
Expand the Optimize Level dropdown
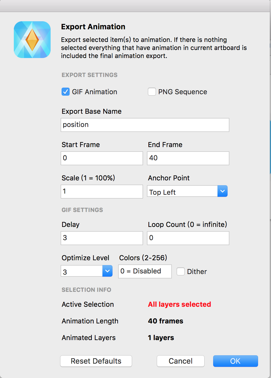[x=86, y=271]
